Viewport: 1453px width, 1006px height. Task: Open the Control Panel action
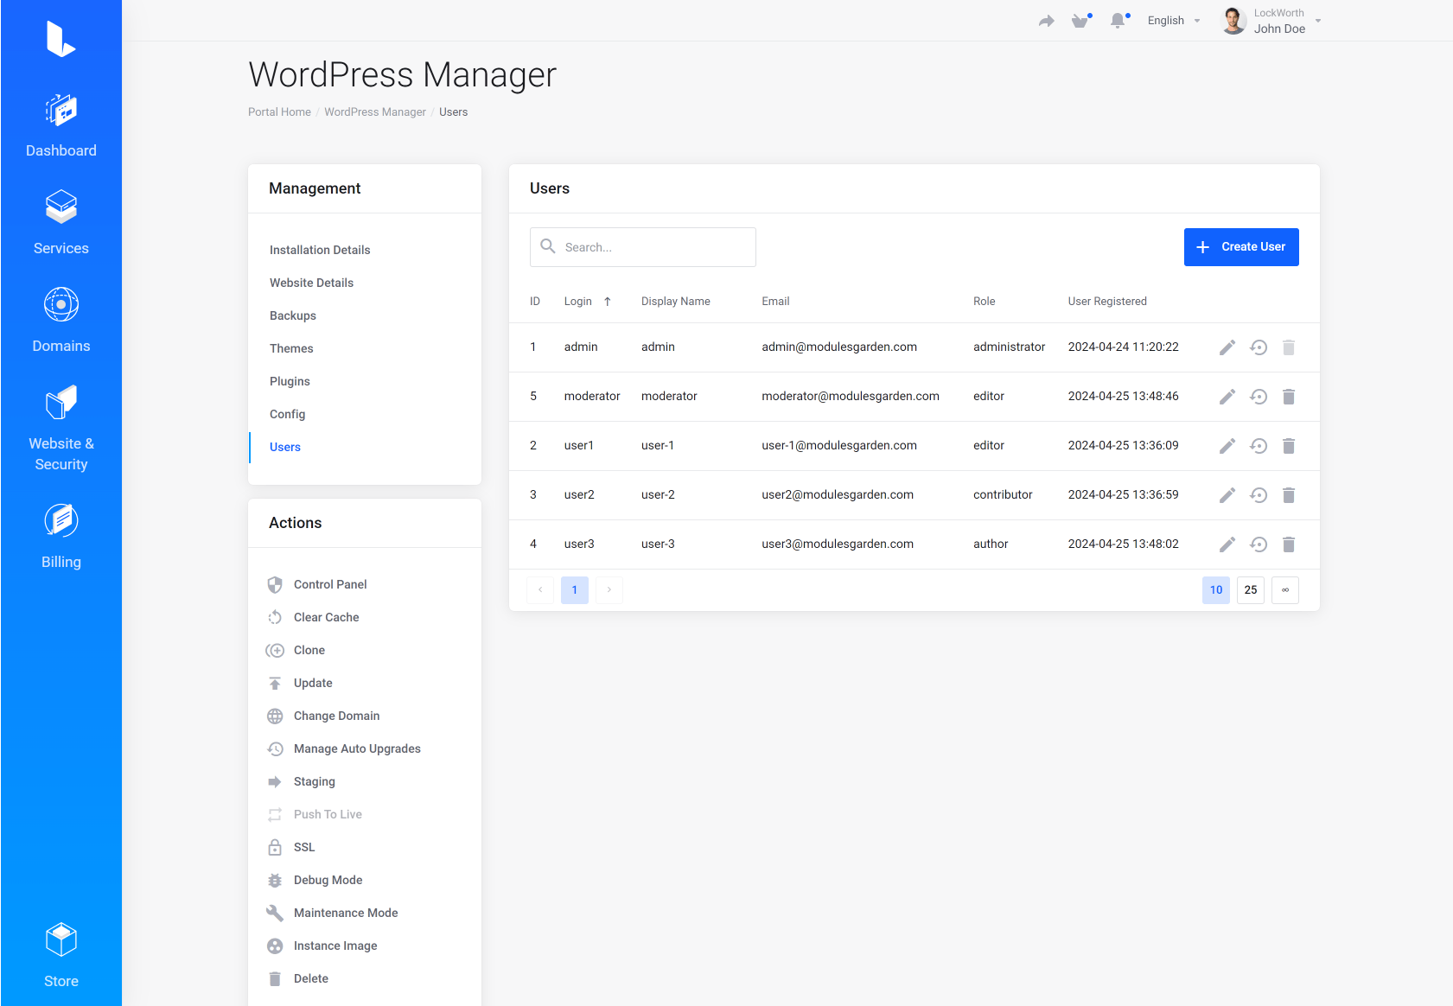point(317,585)
